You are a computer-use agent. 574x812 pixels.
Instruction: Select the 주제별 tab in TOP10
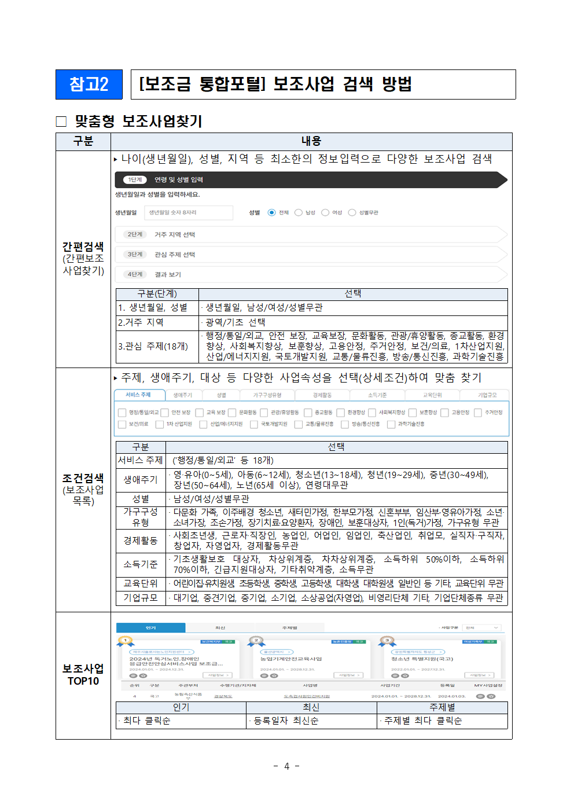click(289, 627)
